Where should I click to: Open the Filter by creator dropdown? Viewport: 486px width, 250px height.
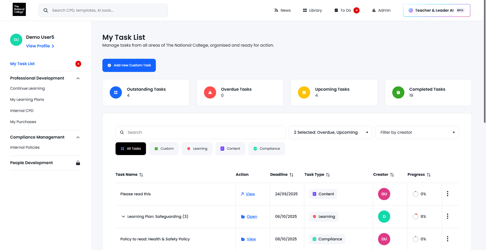tap(417, 132)
